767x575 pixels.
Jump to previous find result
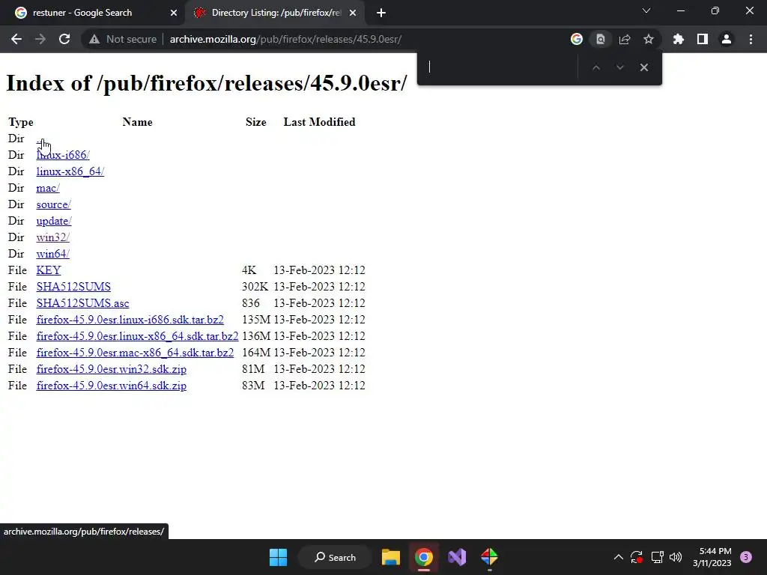tap(595, 67)
